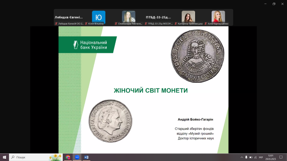Click the text "Старший зберігач фондів"
287x161 pixels.
click(x=194, y=129)
